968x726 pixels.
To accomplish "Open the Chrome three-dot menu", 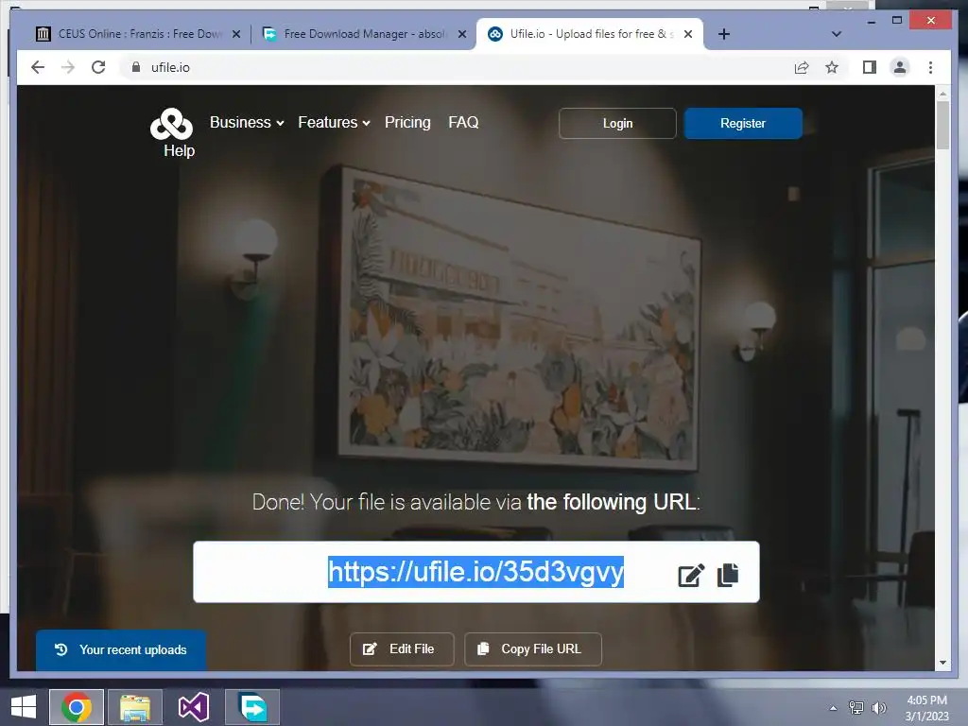I will coord(930,67).
